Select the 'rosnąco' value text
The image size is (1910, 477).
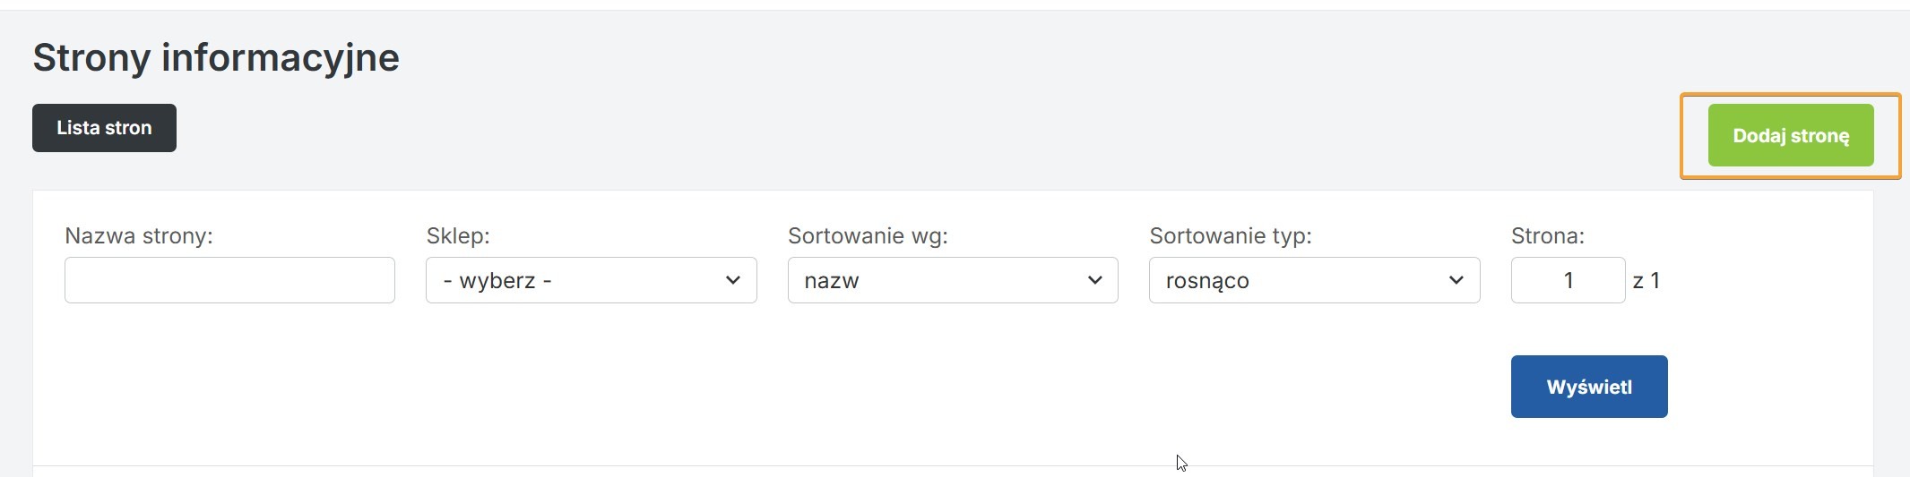tap(1207, 281)
